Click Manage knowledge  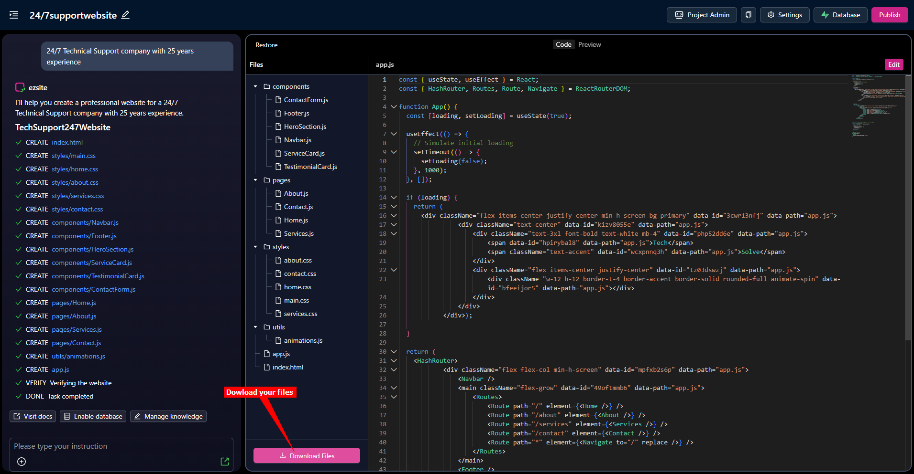[x=168, y=416]
